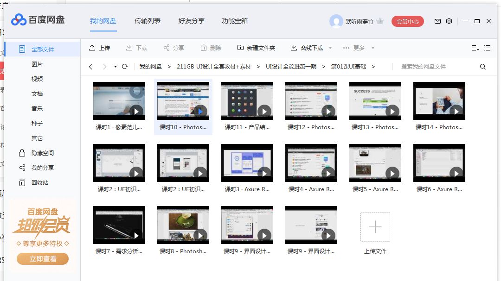Click the user avatar picture
This screenshot has height=281, width=501.
pos(336,21)
